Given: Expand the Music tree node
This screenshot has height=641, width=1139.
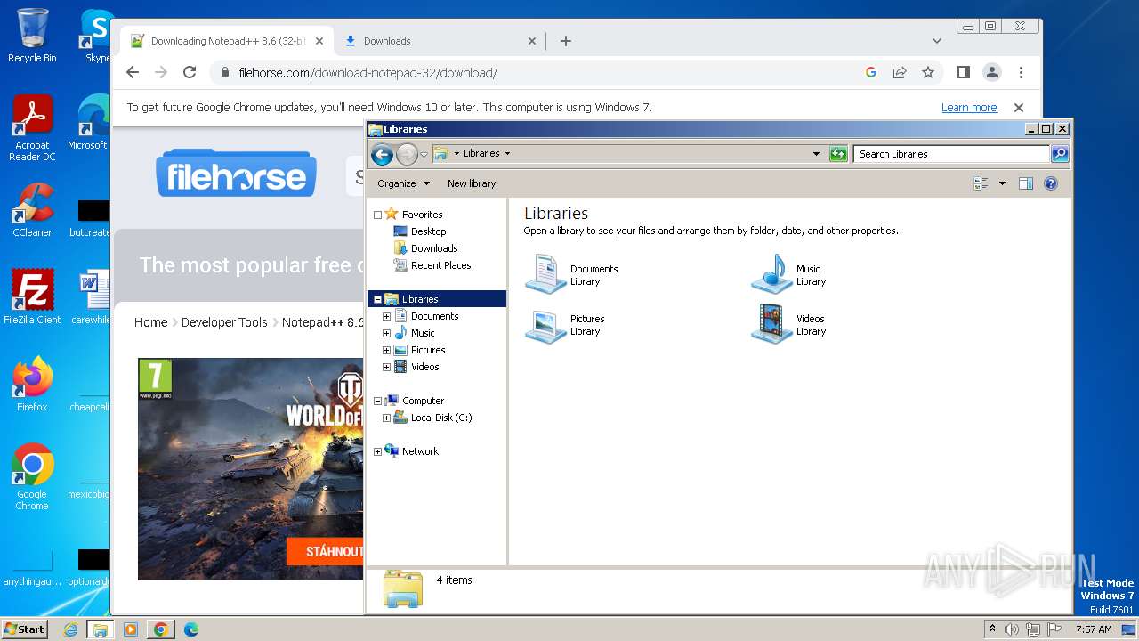Looking at the screenshot, I should pyautogui.click(x=386, y=333).
